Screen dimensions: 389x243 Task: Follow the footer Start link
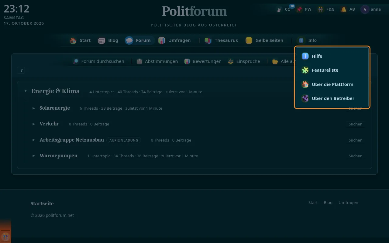(x=313, y=203)
